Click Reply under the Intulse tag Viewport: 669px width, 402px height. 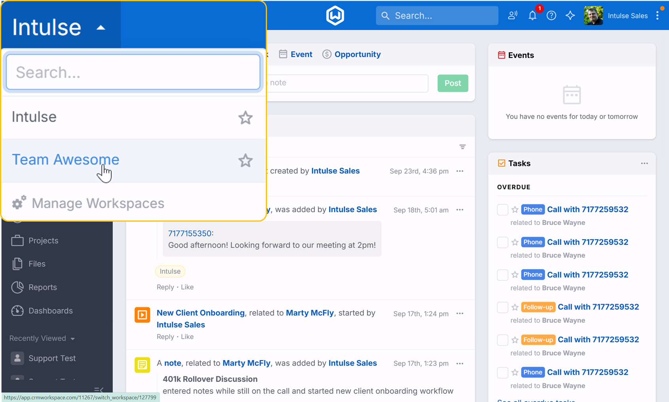[x=165, y=287]
